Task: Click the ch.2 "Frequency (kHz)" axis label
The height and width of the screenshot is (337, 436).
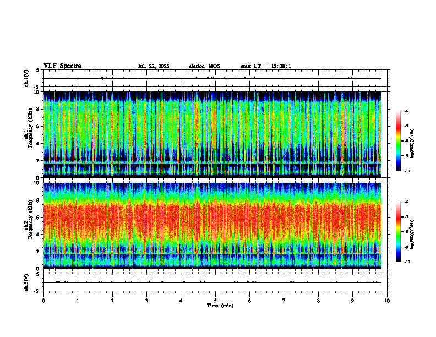Action: click(30, 219)
